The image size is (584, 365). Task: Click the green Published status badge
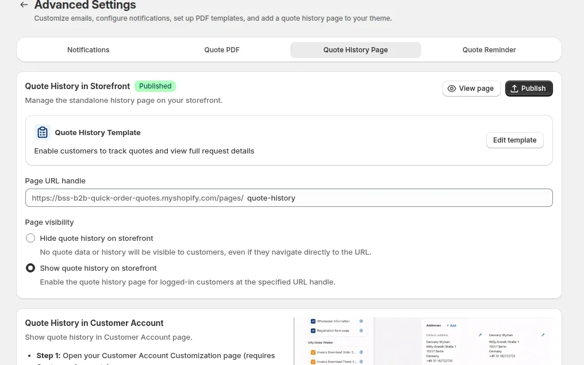(x=155, y=86)
